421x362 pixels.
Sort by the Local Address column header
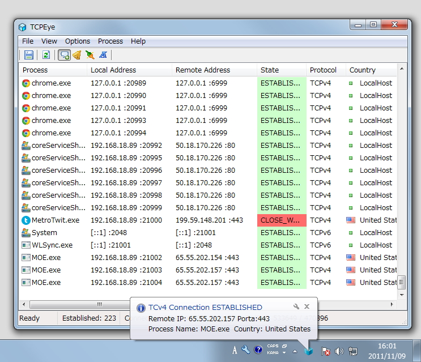pos(129,70)
